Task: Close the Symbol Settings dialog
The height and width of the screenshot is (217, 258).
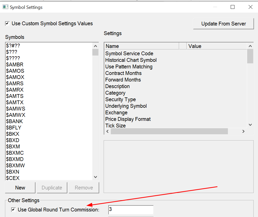Action: click(250, 7)
